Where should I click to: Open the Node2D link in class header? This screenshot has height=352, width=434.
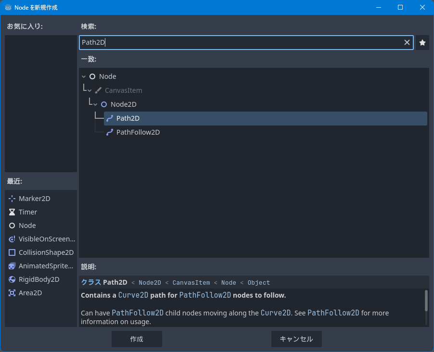pos(150,283)
